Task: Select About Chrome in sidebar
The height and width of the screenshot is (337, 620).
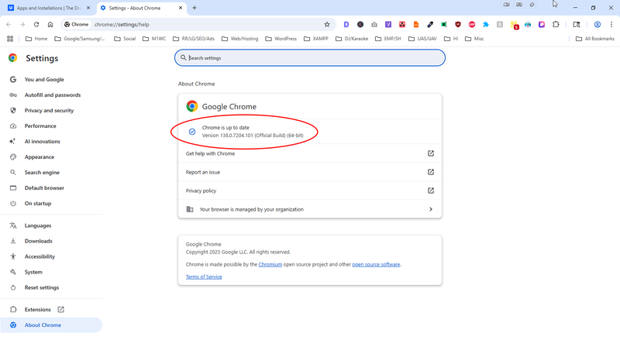Action: pos(51,325)
